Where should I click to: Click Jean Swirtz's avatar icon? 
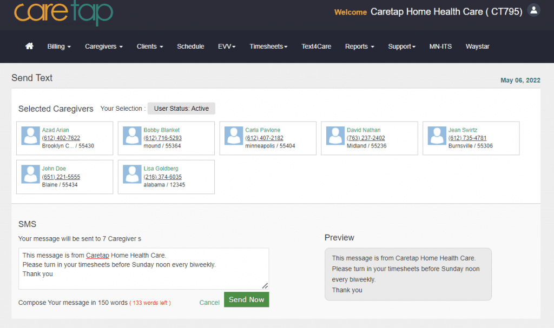437,136
